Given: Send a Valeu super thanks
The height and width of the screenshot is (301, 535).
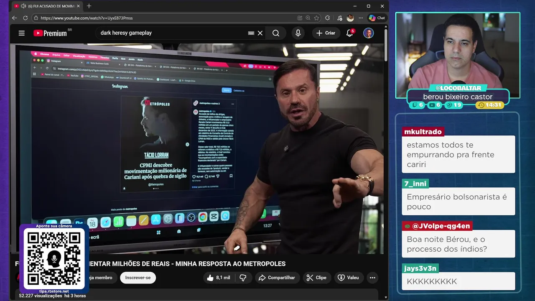Looking at the screenshot, I should tap(349, 278).
